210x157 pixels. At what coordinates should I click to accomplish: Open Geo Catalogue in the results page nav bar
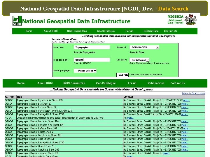[106, 83]
